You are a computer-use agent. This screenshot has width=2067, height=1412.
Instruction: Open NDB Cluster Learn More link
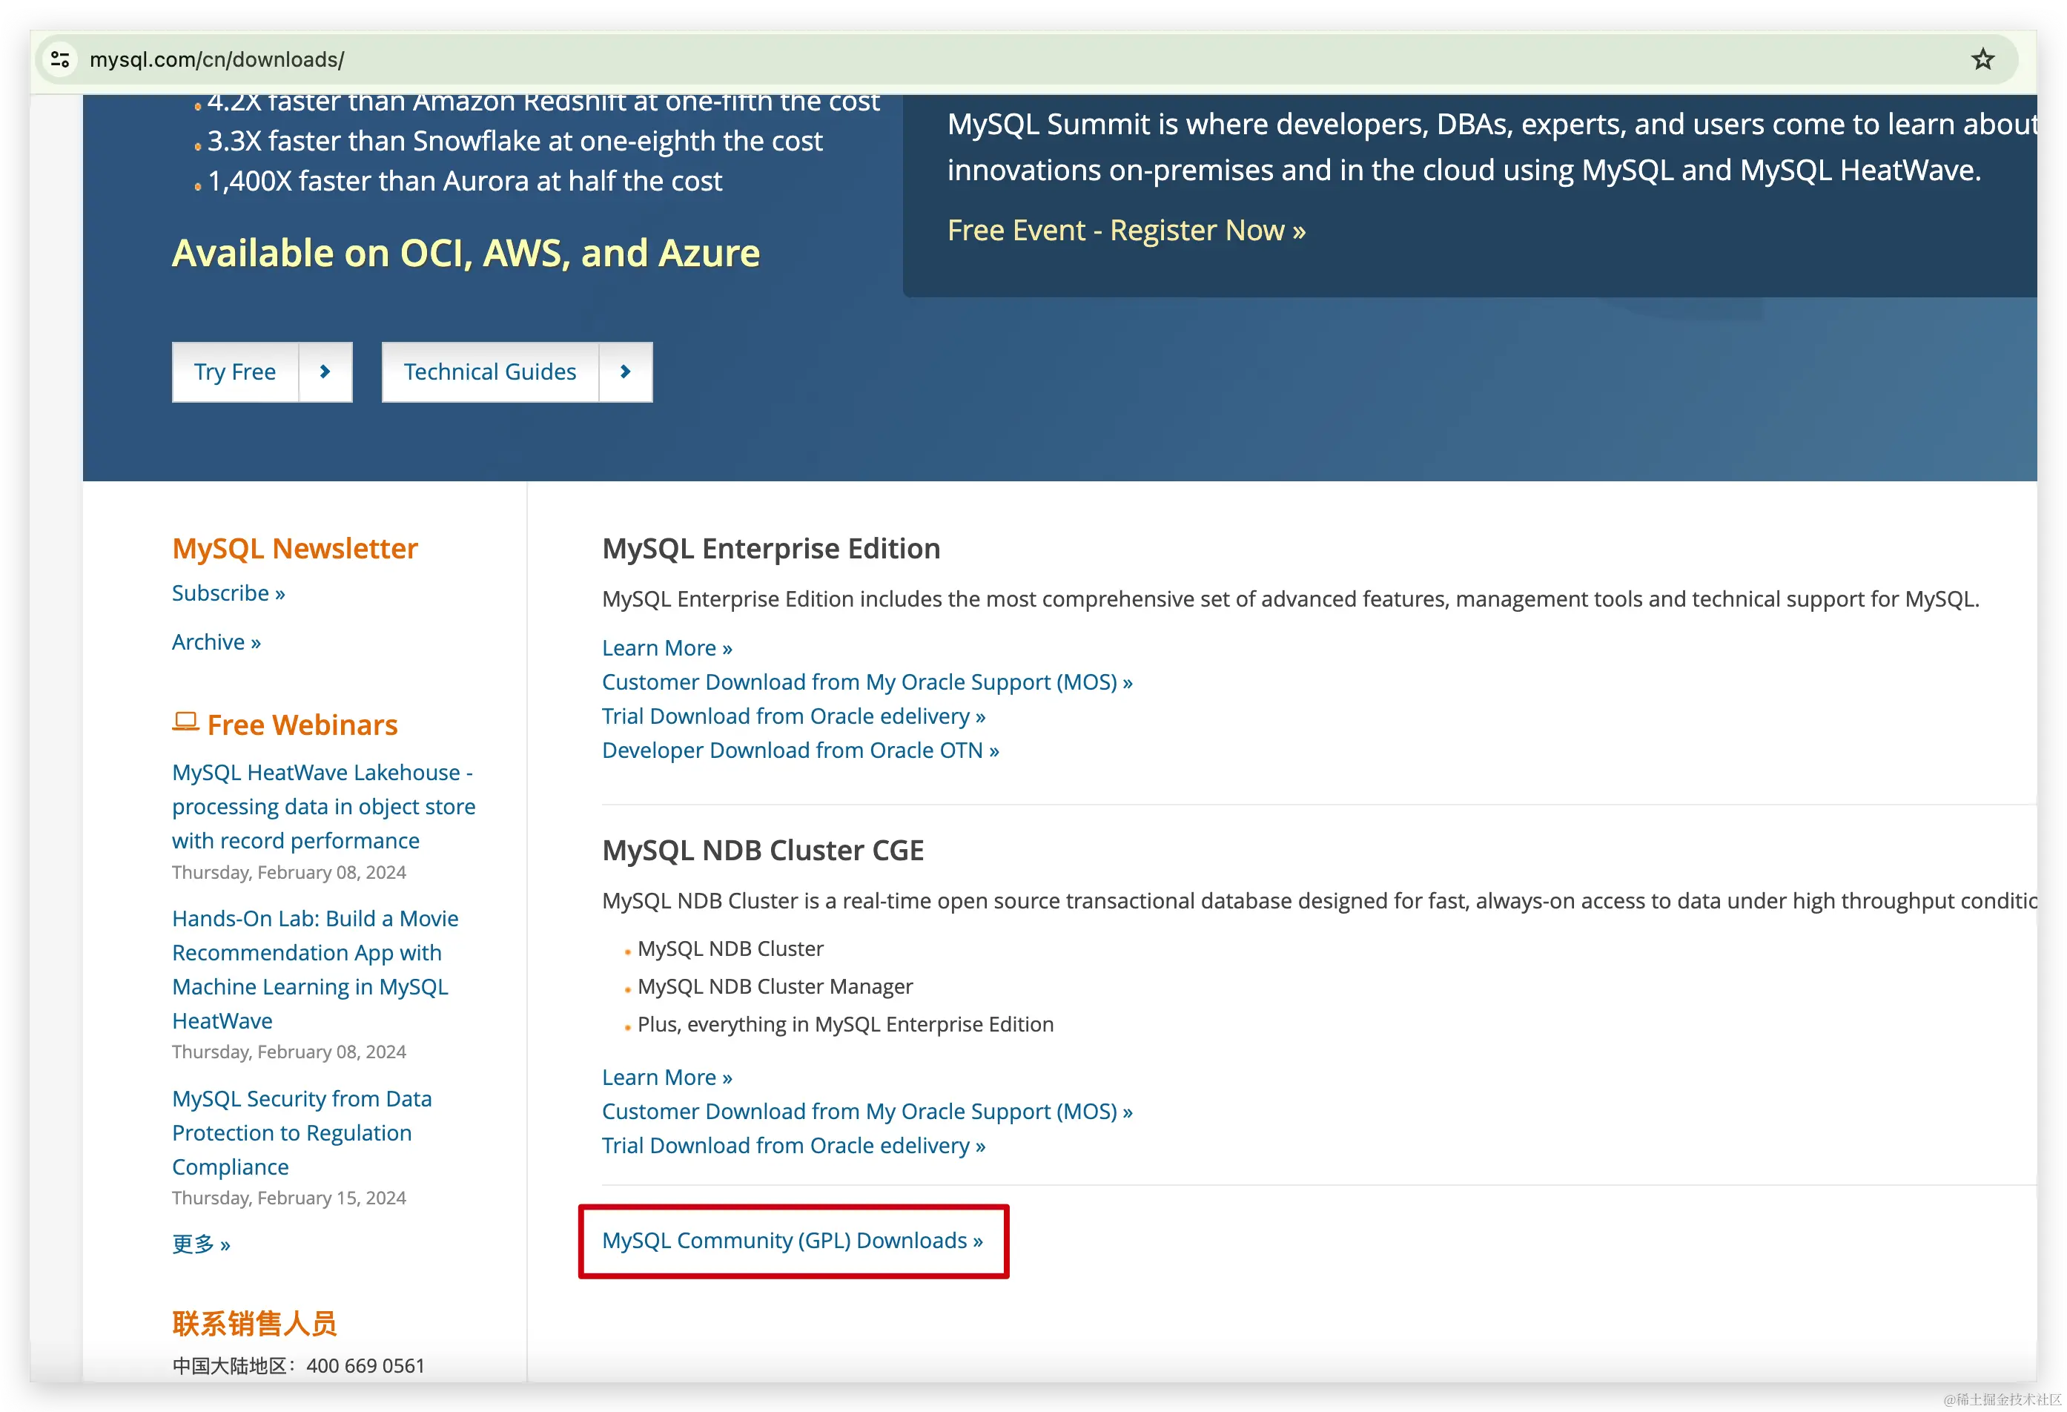click(x=667, y=1078)
